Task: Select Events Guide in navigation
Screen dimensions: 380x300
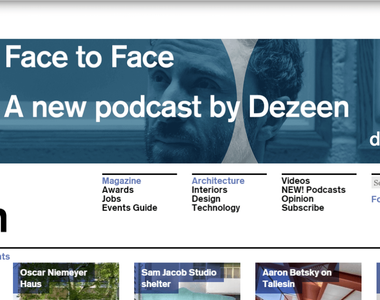Action: click(x=129, y=208)
